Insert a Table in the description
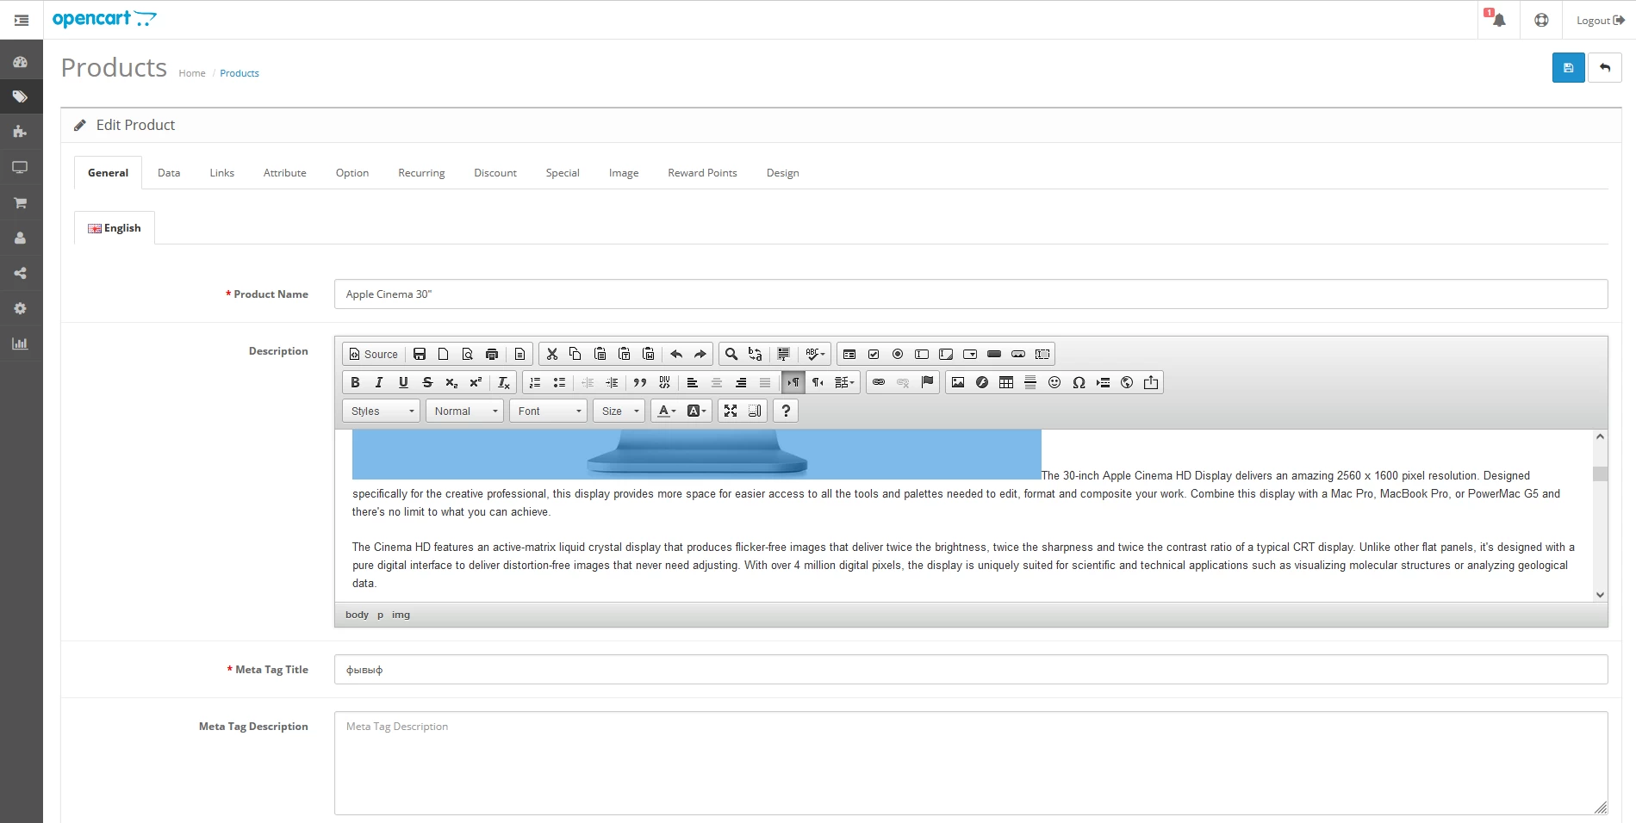The image size is (1636, 823). point(1006,382)
